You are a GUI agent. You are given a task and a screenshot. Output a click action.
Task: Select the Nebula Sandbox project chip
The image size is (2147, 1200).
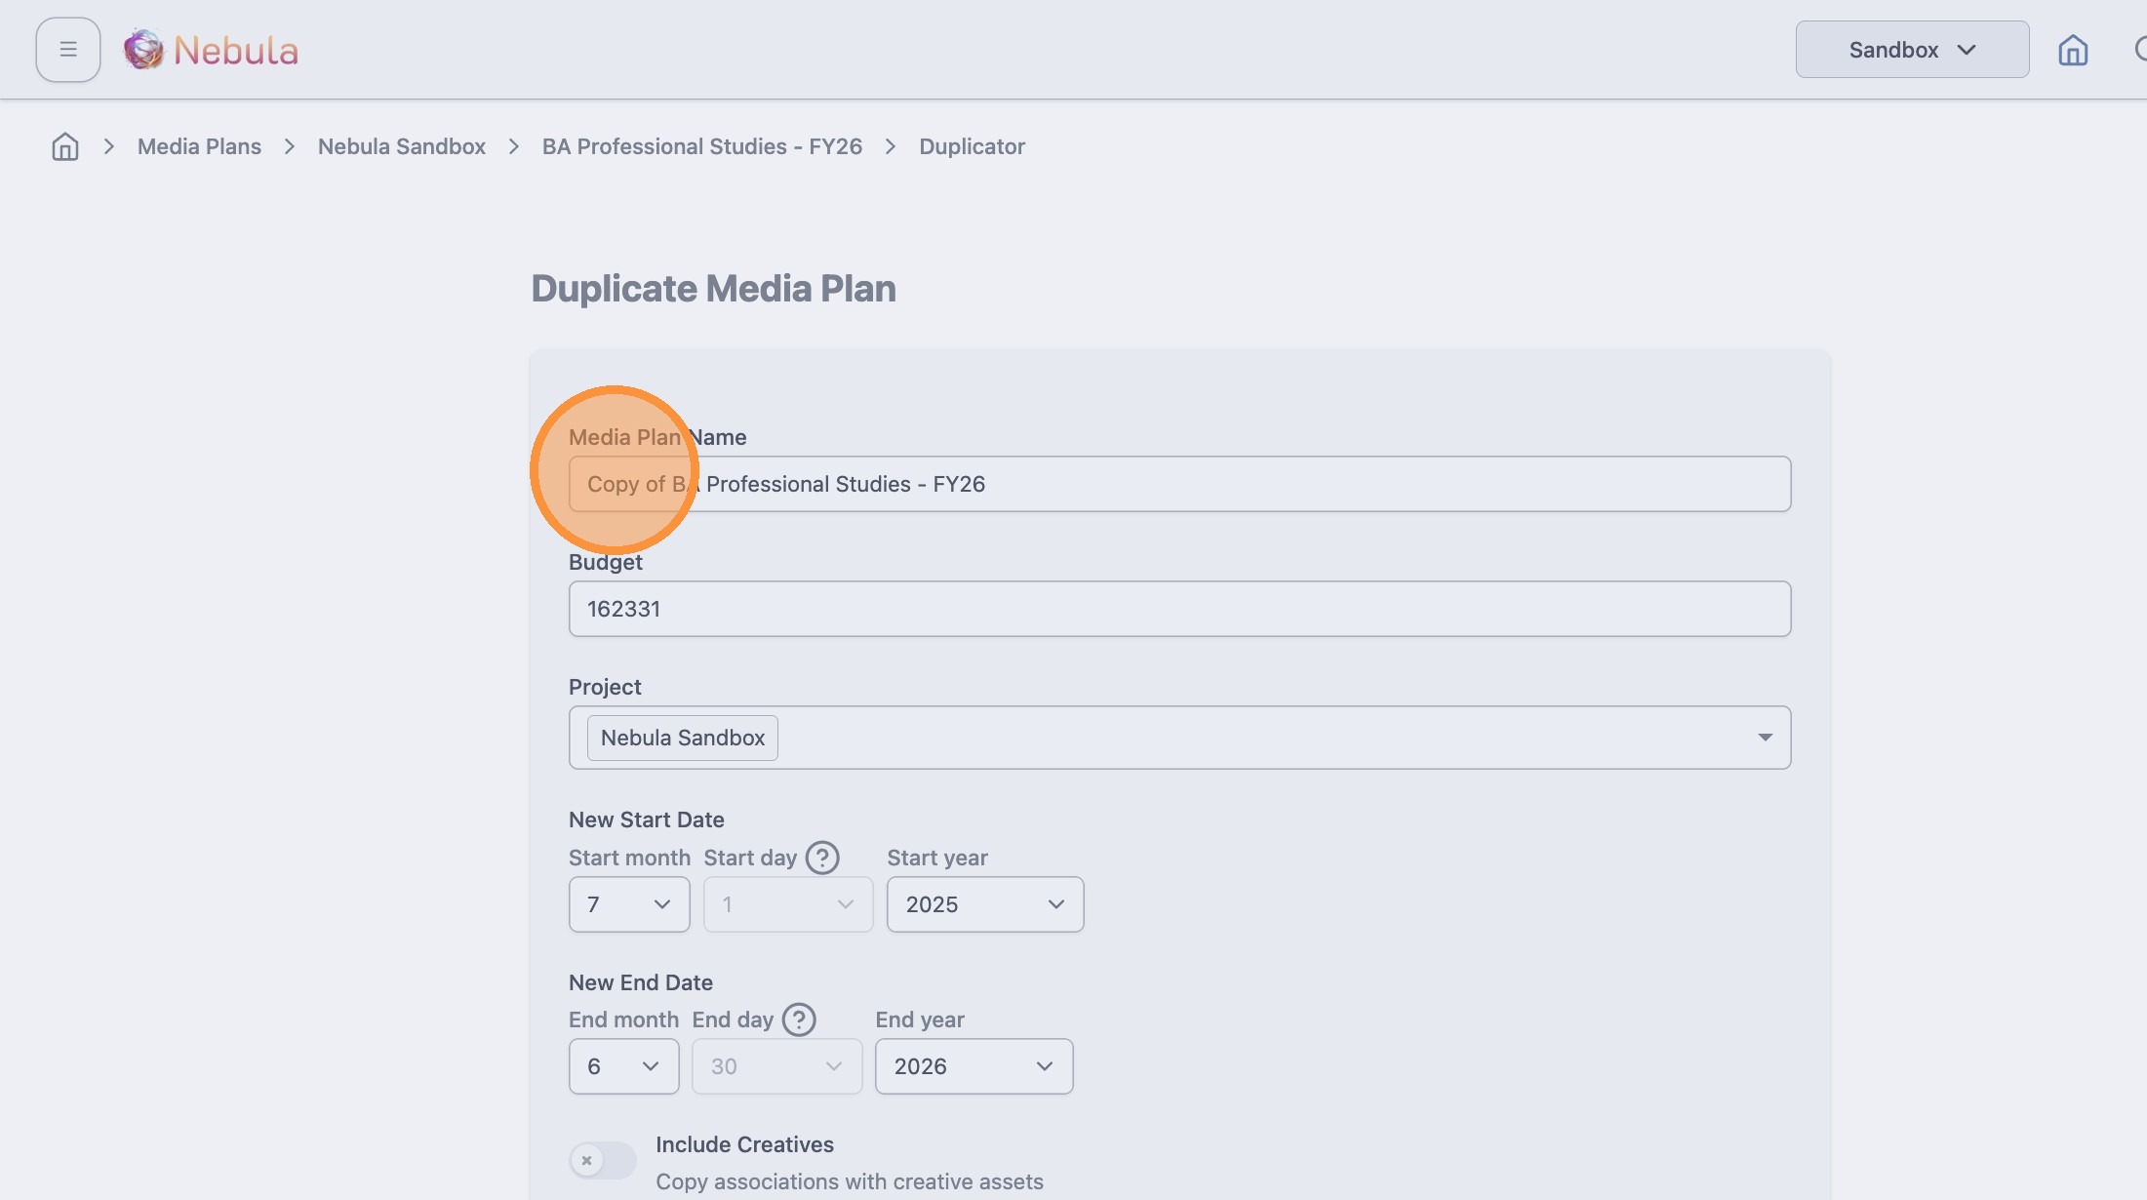point(683,738)
